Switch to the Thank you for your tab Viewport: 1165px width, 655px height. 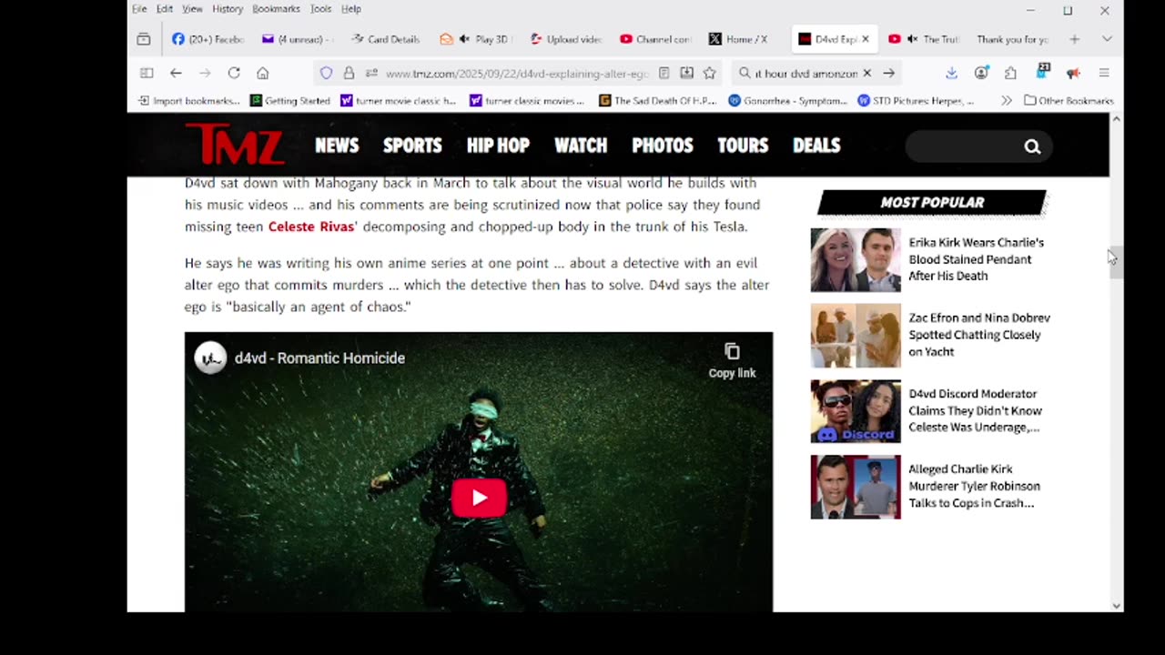tap(1012, 39)
